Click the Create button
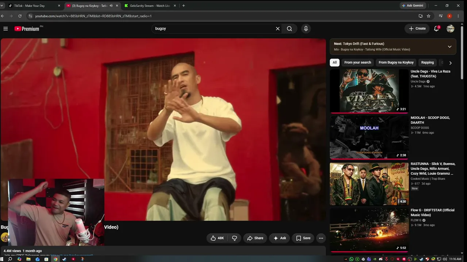 point(417,28)
